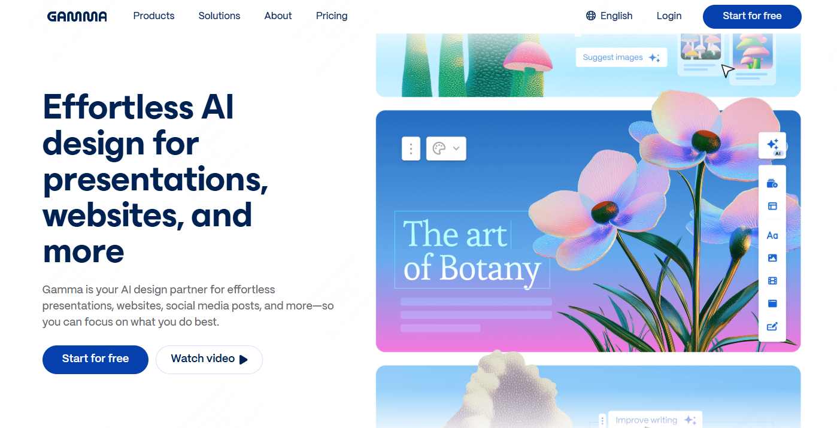Open the three-dot card options menu
This screenshot has width=837, height=428.
pyautogui.click(x=411, y=148)
